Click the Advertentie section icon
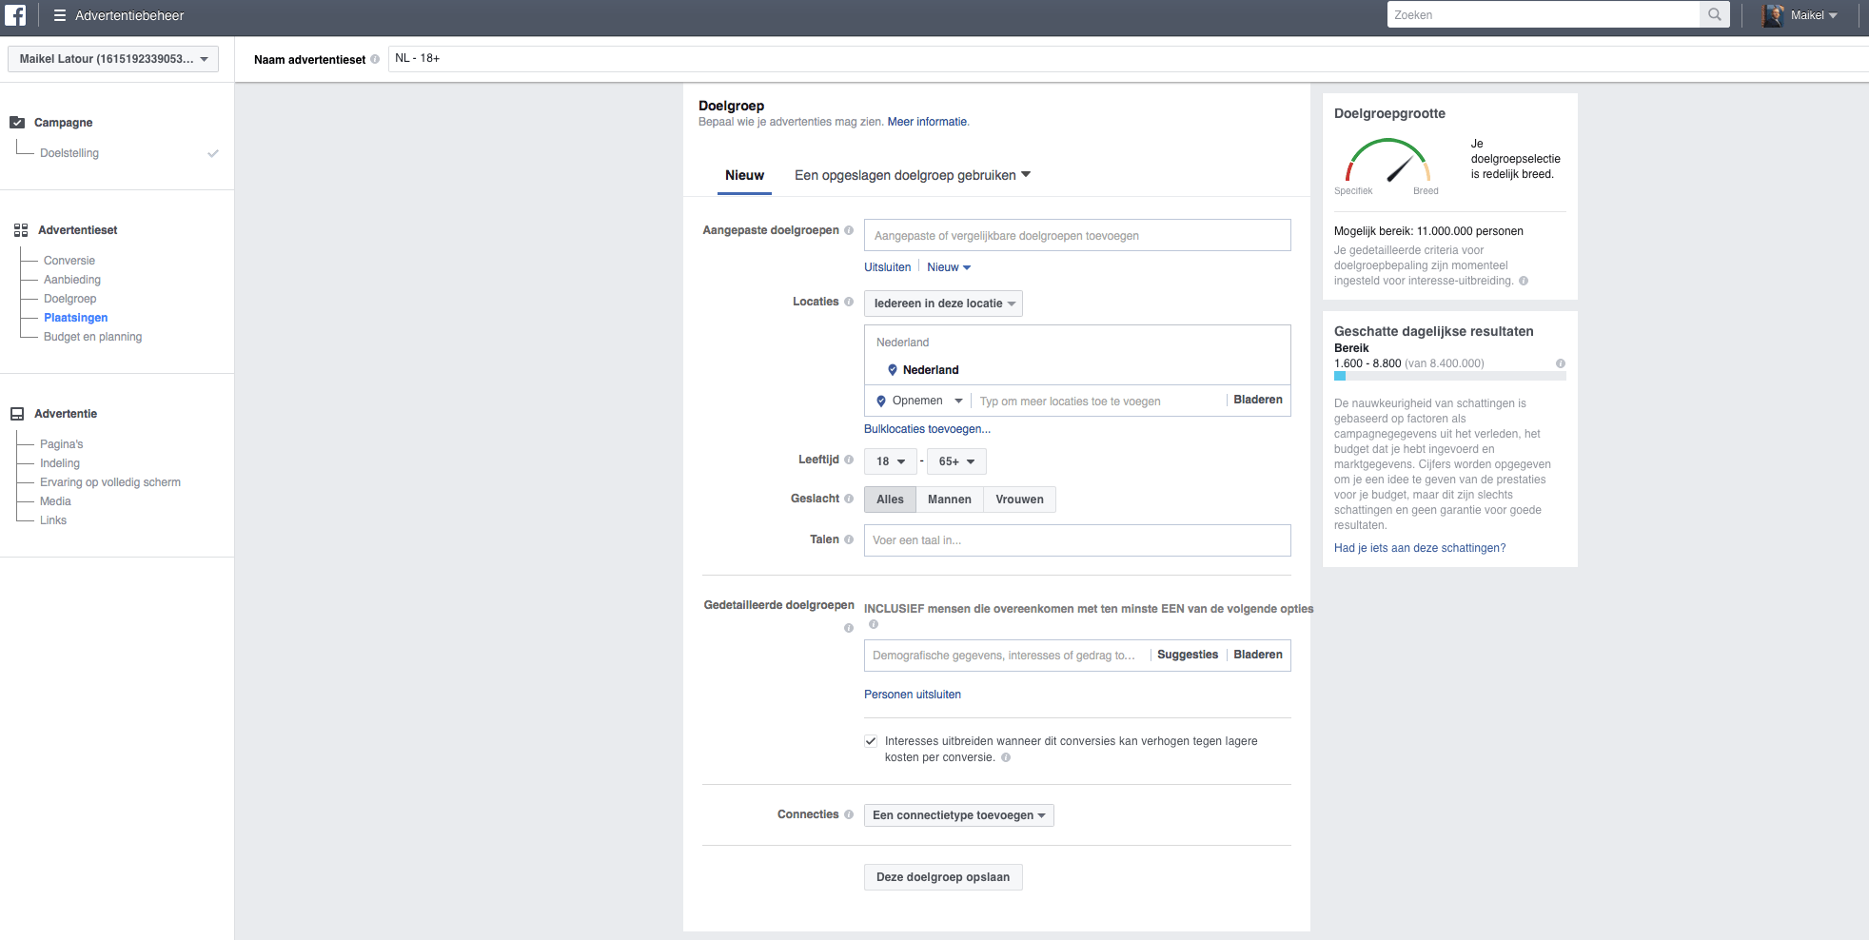This screenshot has height=940, width=1869. pyautogui.click(x=17, y=414)
